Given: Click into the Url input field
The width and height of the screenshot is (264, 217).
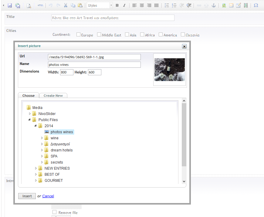Looking at the screenshot, I should 94,57.
